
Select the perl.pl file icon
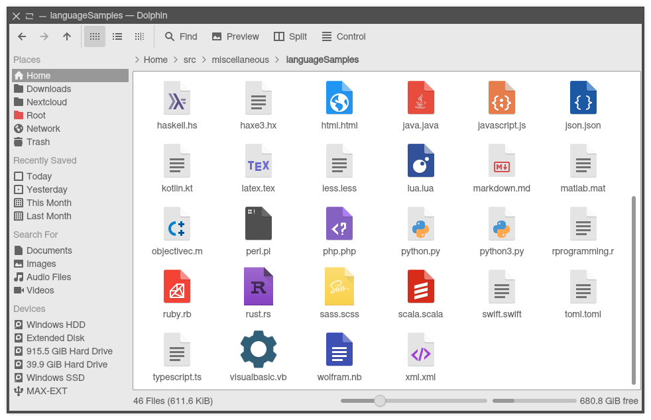coord(259,224)
